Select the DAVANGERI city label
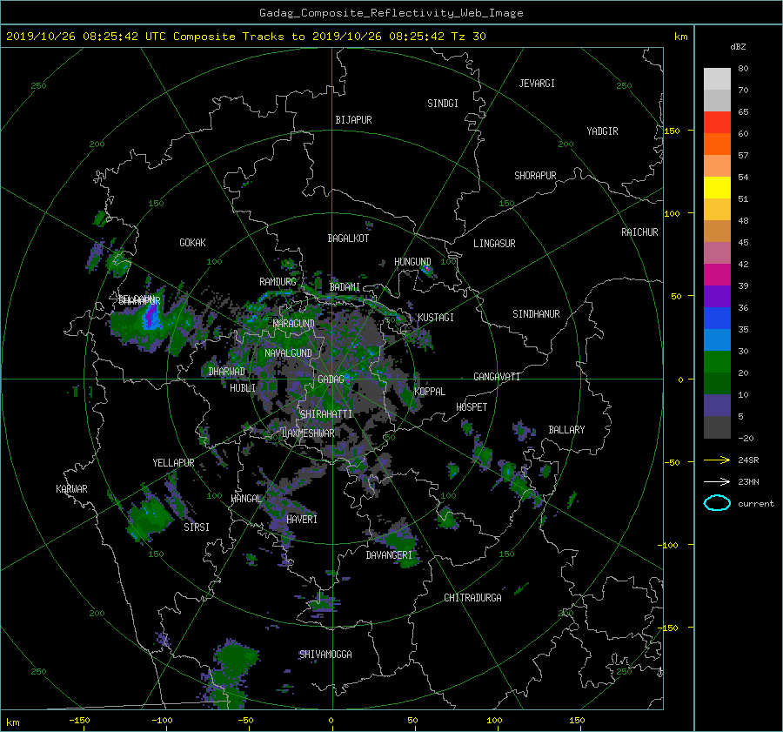This screenshot has width=783, height=732. pos(389,555)
